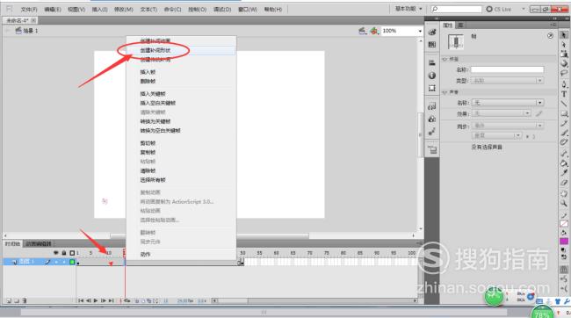Select the Eyedropper tool

pyautogui.click(x=564, y=172)
